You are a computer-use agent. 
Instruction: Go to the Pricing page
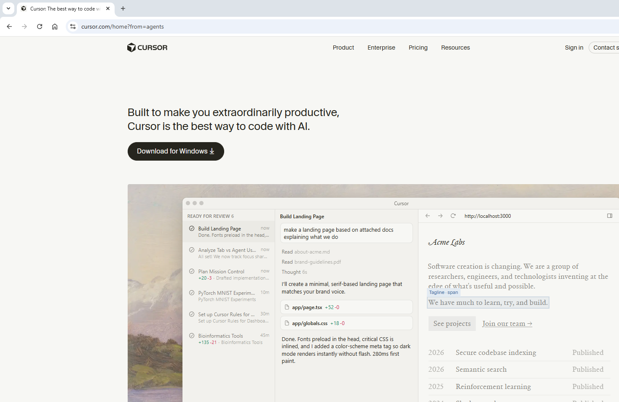[x=418, y=48]
